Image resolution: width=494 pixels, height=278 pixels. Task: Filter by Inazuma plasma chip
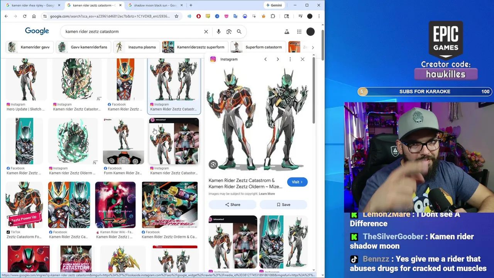pos(136,47)
